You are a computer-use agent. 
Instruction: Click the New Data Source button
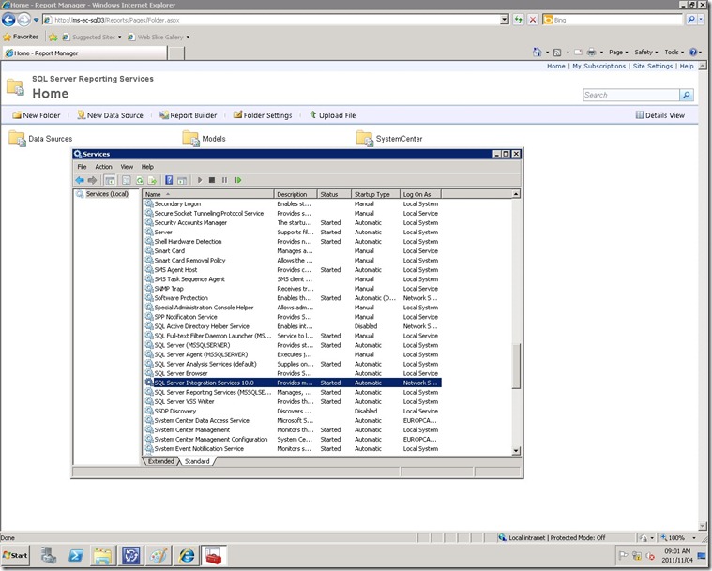pyautogui.click(x=110, y=115)
